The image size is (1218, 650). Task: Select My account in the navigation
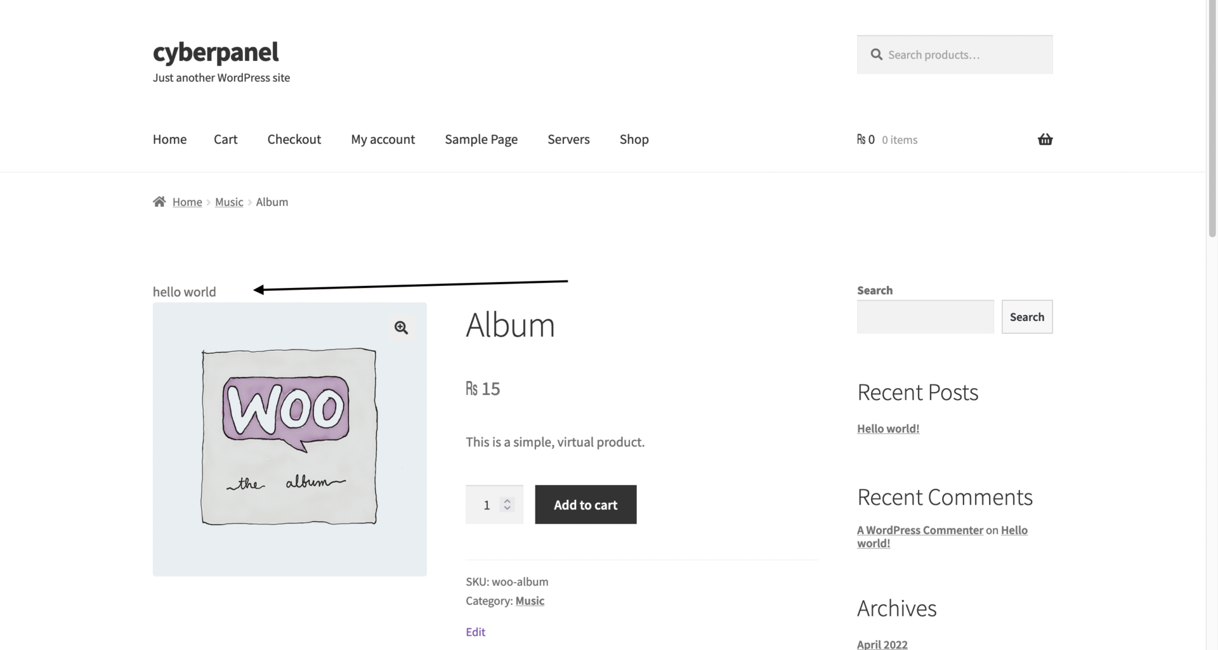[383, 139]
